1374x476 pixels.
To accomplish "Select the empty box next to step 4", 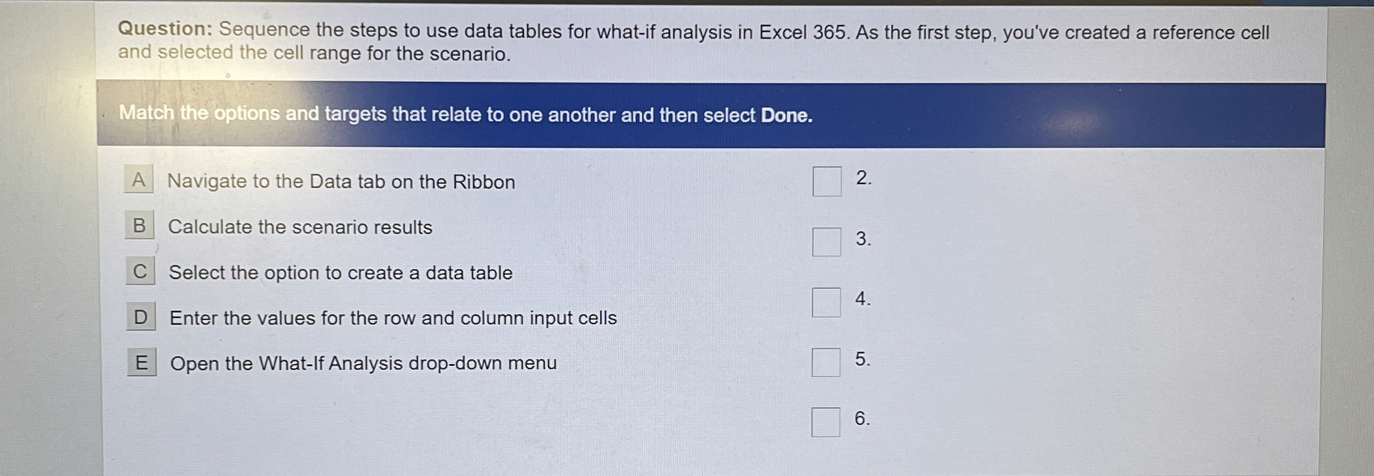I will tap(826, 302).
